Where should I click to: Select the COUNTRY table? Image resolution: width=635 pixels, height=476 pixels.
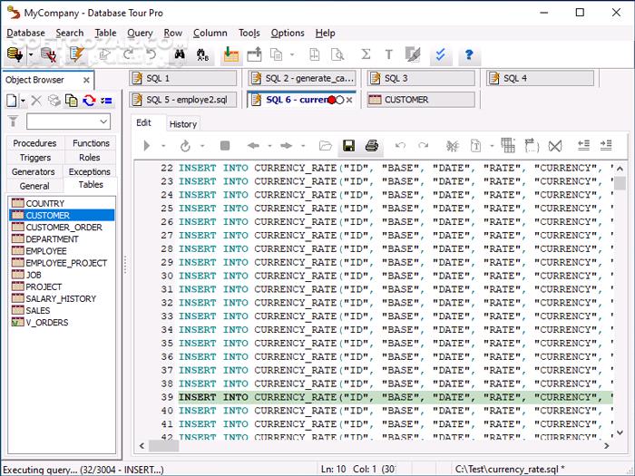click(44, 203)
